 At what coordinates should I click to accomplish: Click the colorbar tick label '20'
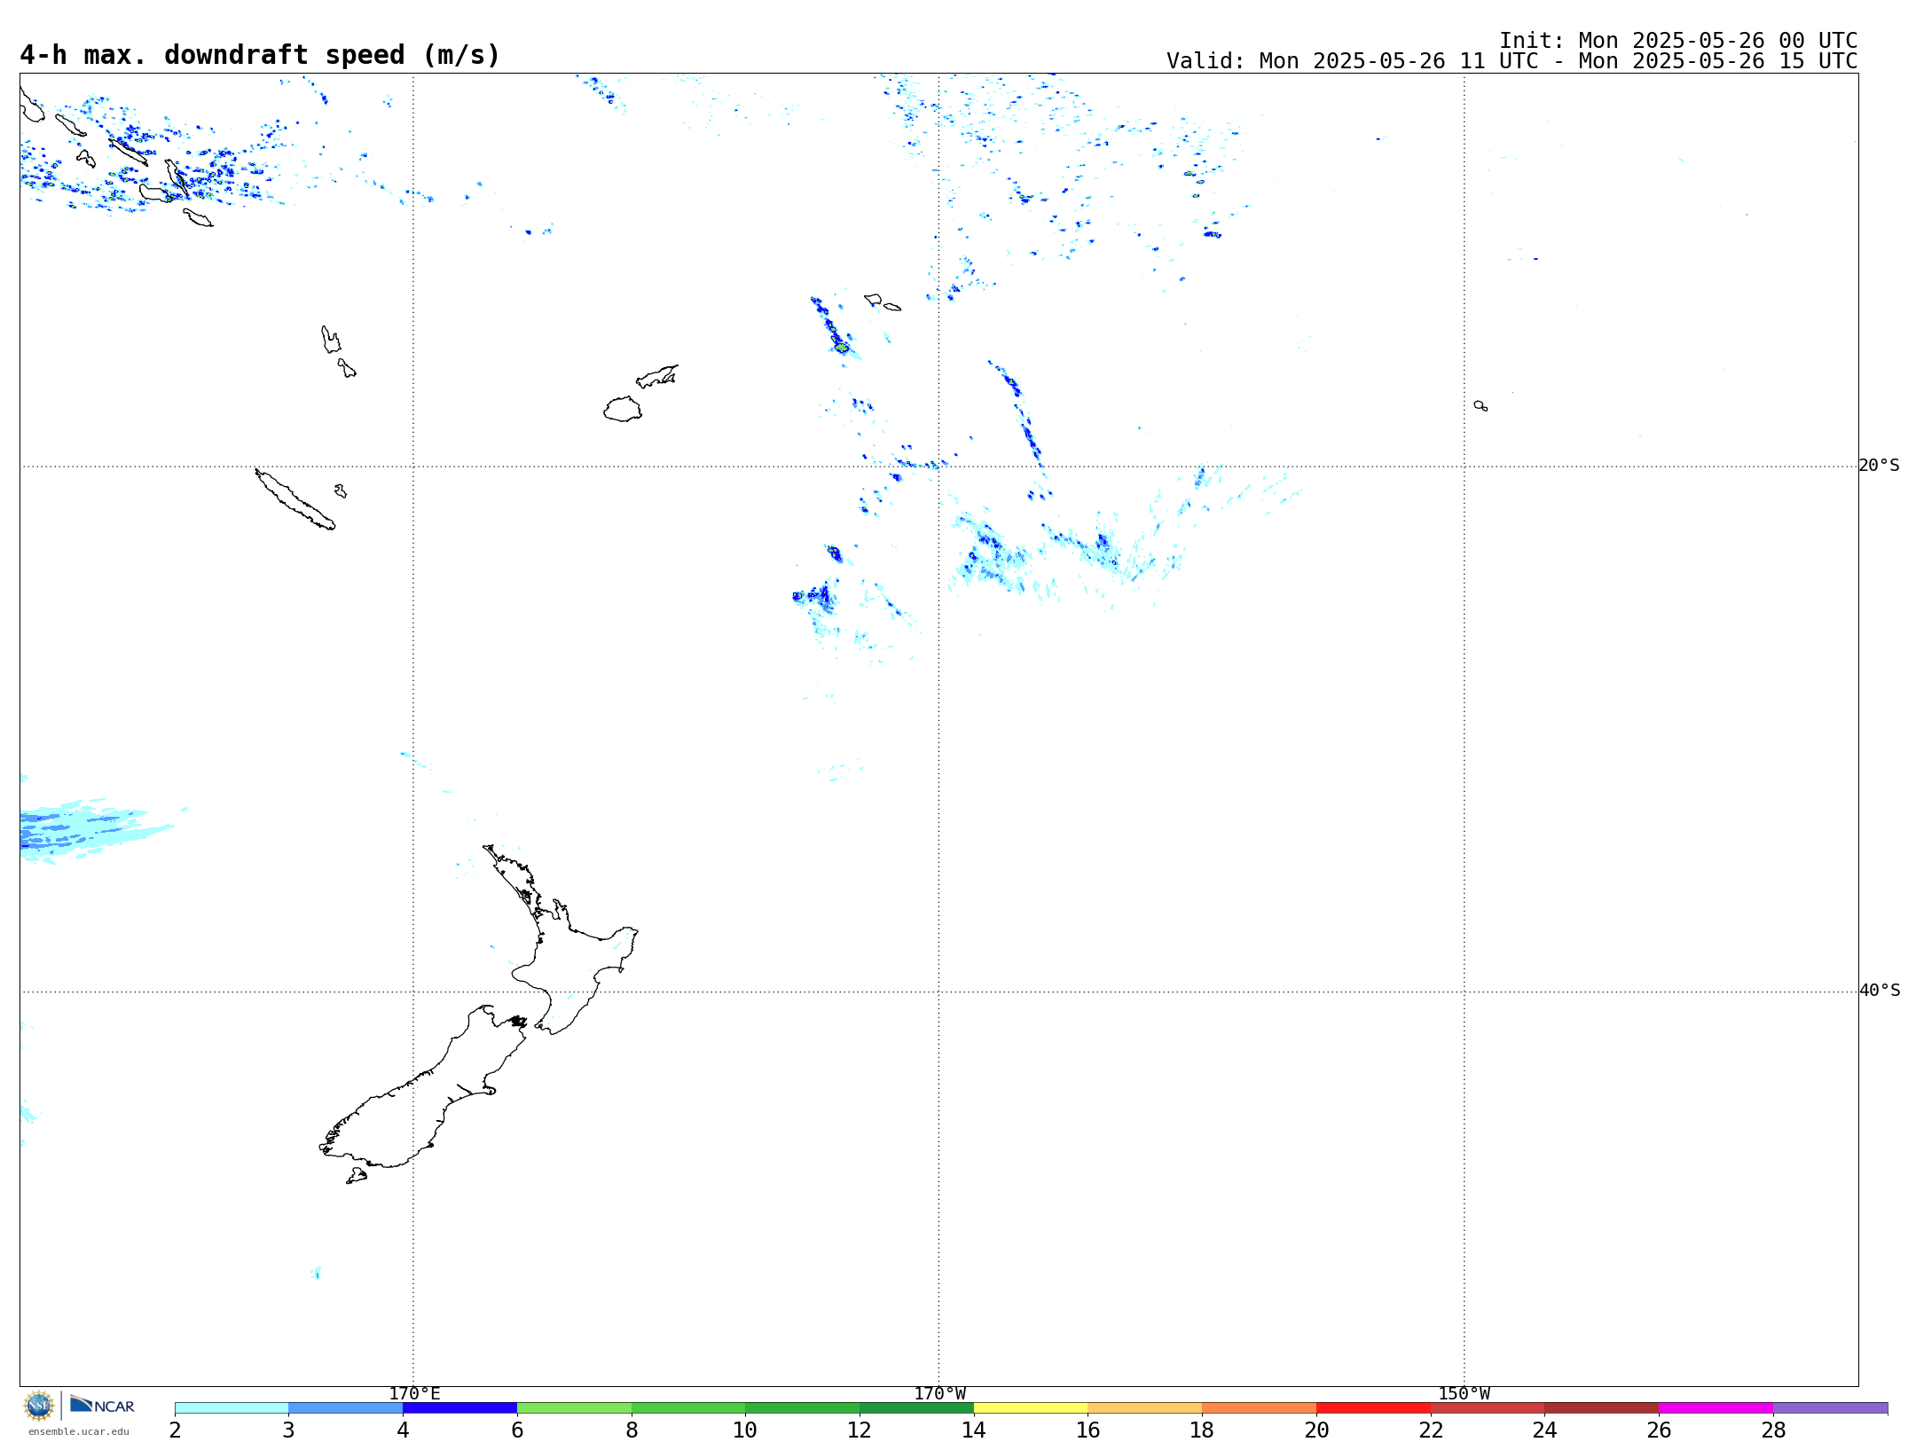(x=1316, y=1430)
